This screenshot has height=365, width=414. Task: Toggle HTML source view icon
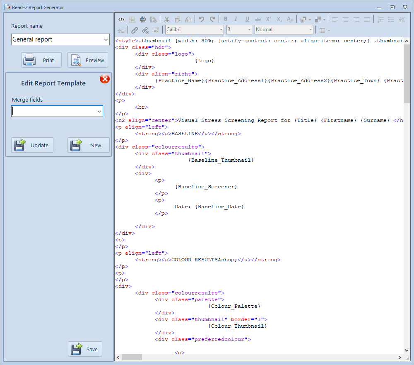pos(121,19)
